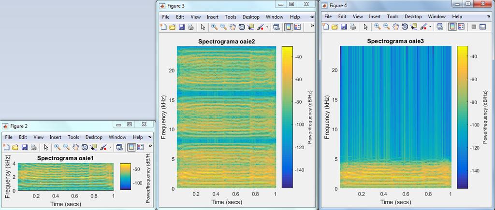Select the Edit Plot arrow in Figure 3
Viewport: 495px width, 210px height.
point(203,27)
